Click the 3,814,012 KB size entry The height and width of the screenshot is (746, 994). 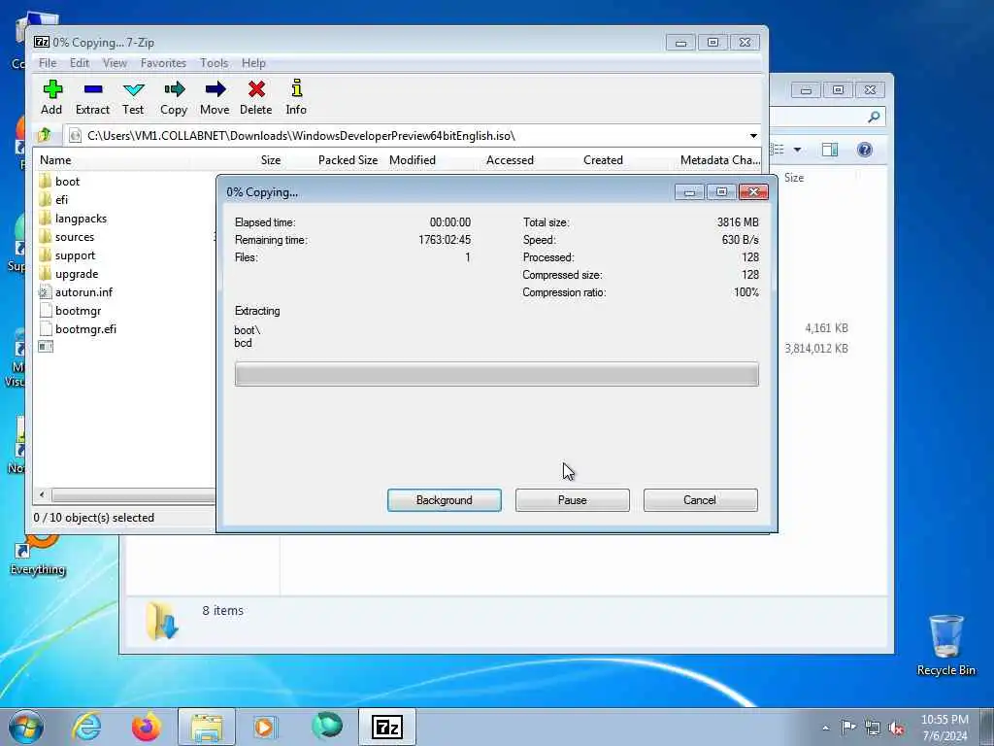point(816,349)
